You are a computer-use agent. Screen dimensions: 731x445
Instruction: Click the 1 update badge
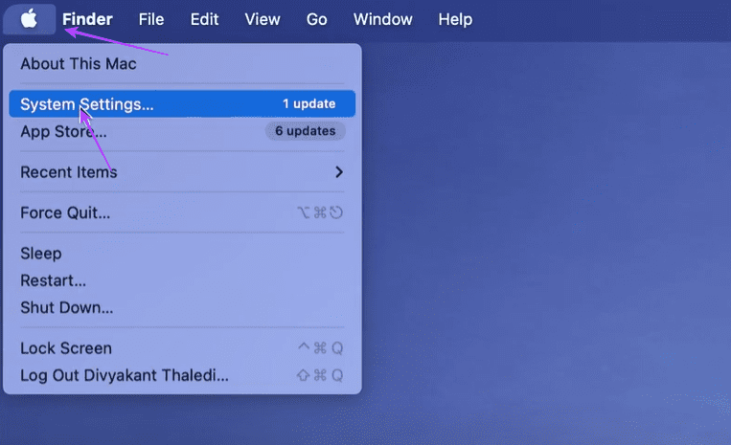[x=308, y=103]
